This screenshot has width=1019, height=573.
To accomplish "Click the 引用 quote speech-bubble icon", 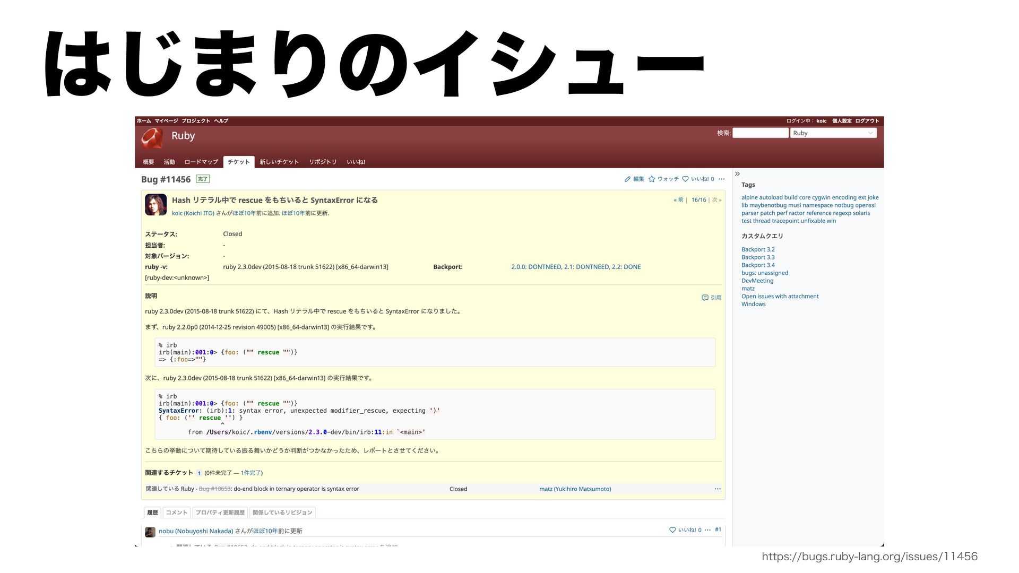I will point(705,298).
